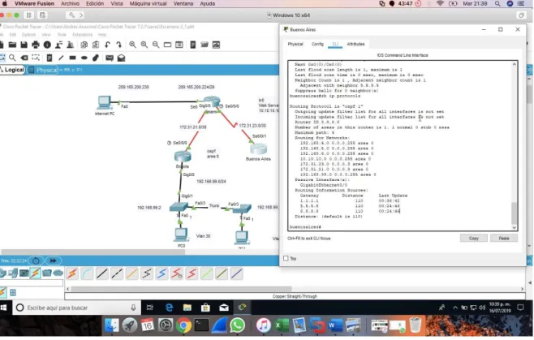Zoom out using minus magnifier icon

coord(156,45)
